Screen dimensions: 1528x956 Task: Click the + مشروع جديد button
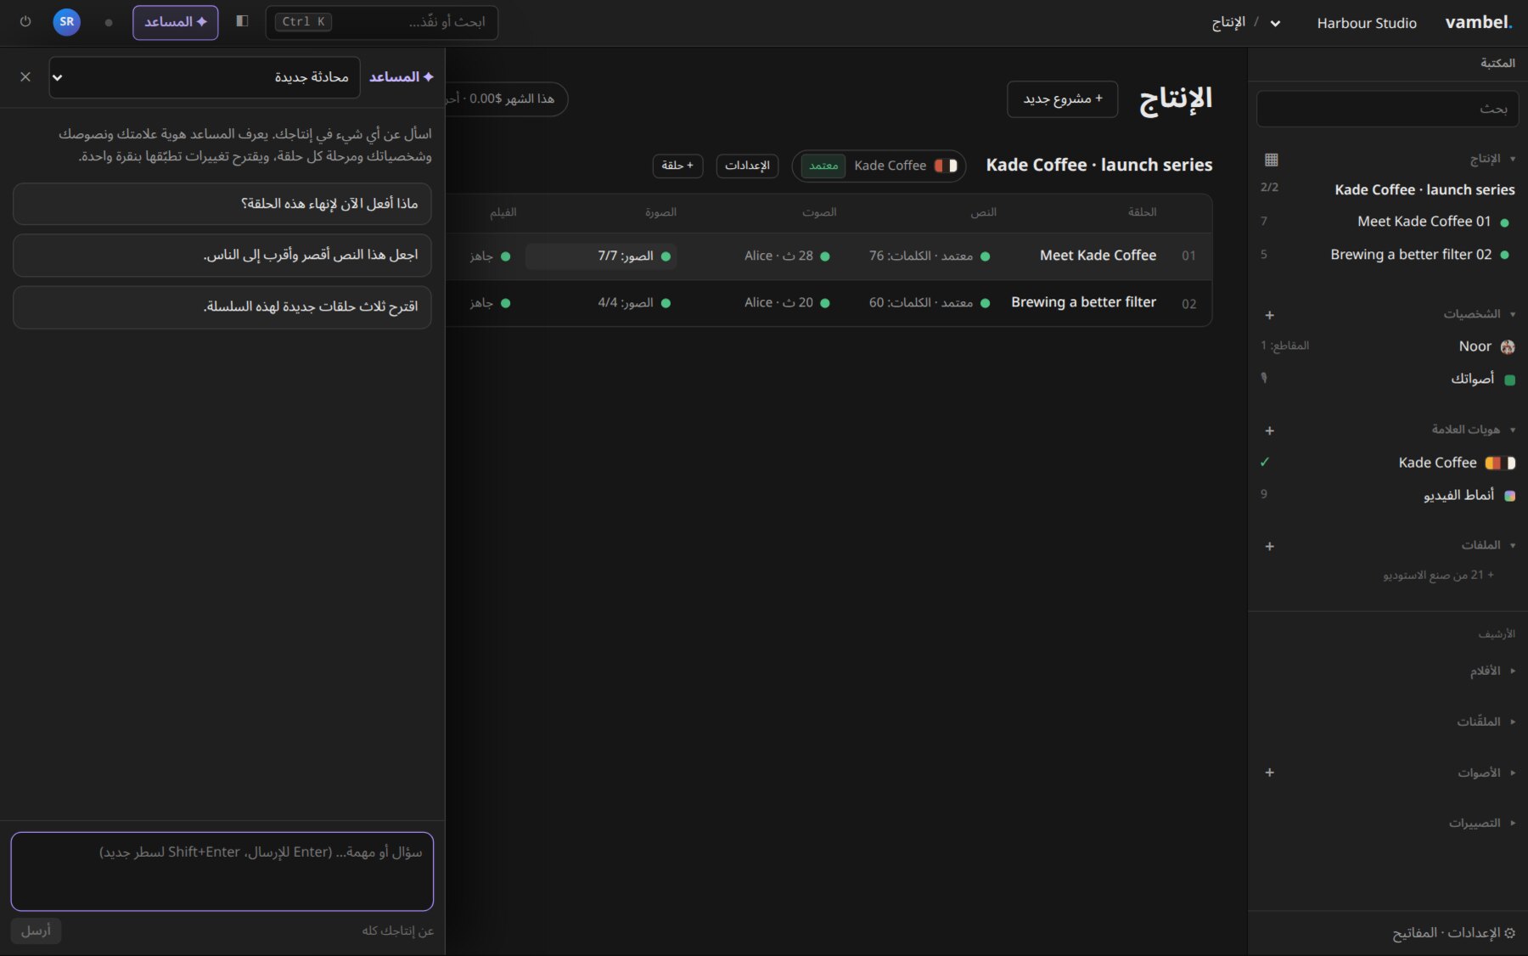click(x=1063, y=99)
